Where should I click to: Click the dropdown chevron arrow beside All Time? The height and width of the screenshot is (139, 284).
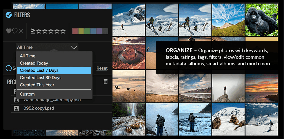click(x=74, y=47)
